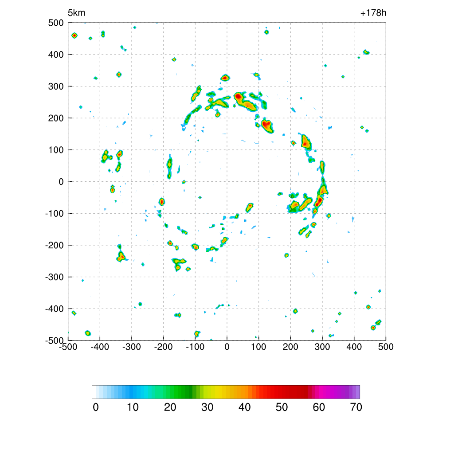Select the y-axis tick label -300

55,277
